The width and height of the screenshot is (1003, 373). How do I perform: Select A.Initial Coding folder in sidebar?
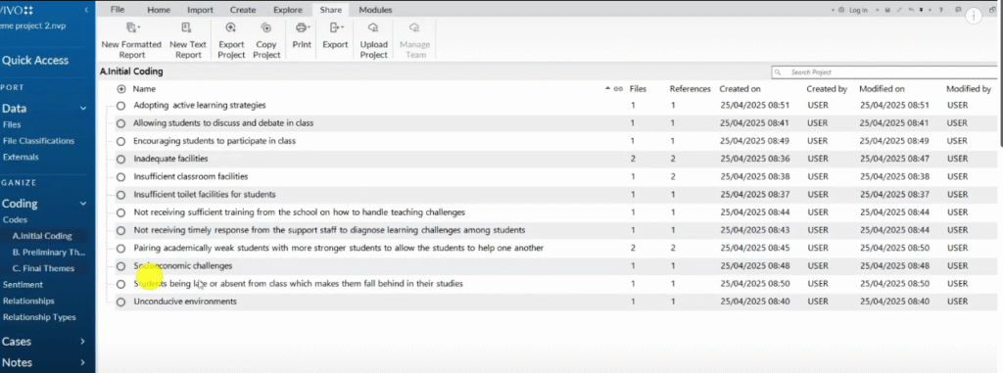[x=42, y=236]
